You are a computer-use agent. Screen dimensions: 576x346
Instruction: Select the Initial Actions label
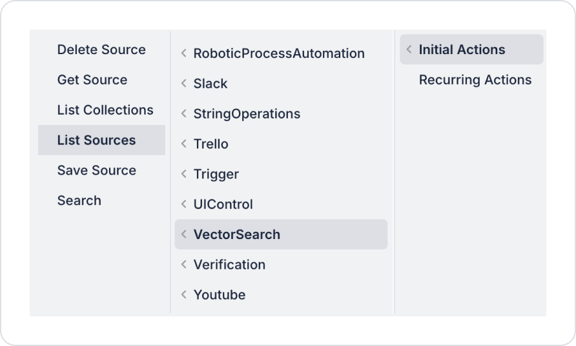[462, 50]
